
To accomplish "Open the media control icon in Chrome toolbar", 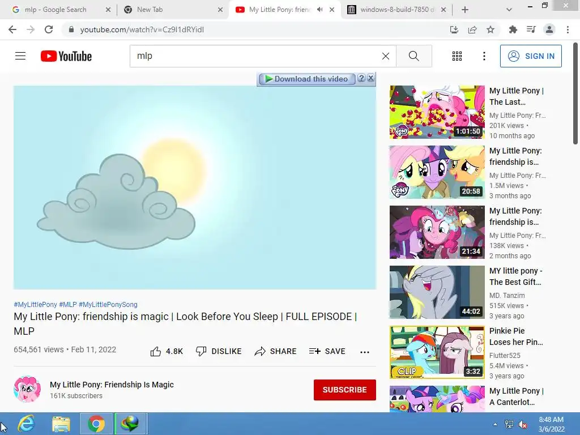I will (x=531, y=29).
